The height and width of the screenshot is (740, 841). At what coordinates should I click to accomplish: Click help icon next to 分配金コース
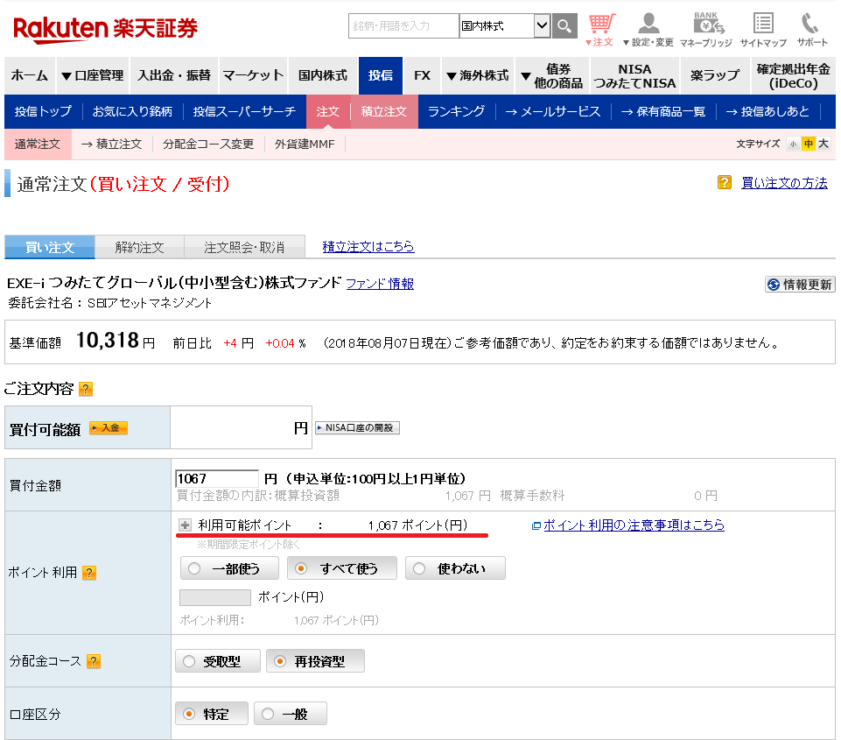coord(94,661)
